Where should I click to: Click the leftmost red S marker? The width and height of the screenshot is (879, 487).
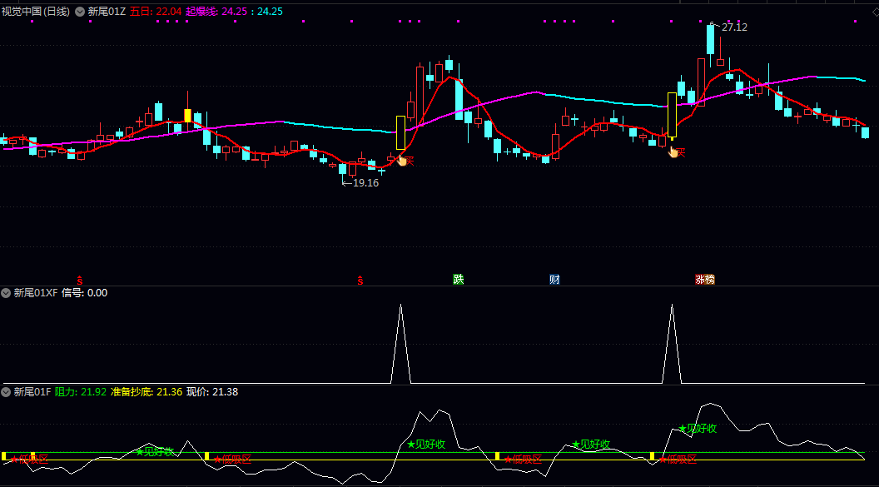coord(80,280)
